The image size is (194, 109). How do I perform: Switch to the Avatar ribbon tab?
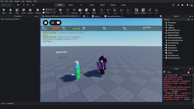tap(70, 5)
